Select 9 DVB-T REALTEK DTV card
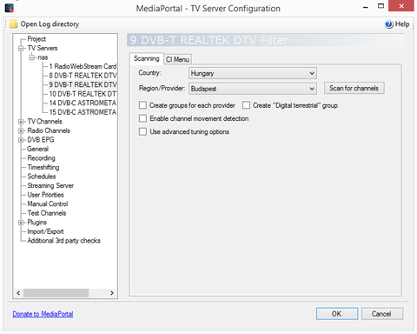The image size is (417, 334). tap(83, 84)
